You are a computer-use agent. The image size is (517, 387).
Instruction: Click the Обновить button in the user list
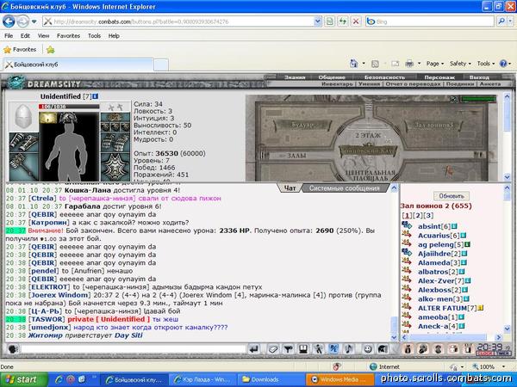tap(452, 196)
